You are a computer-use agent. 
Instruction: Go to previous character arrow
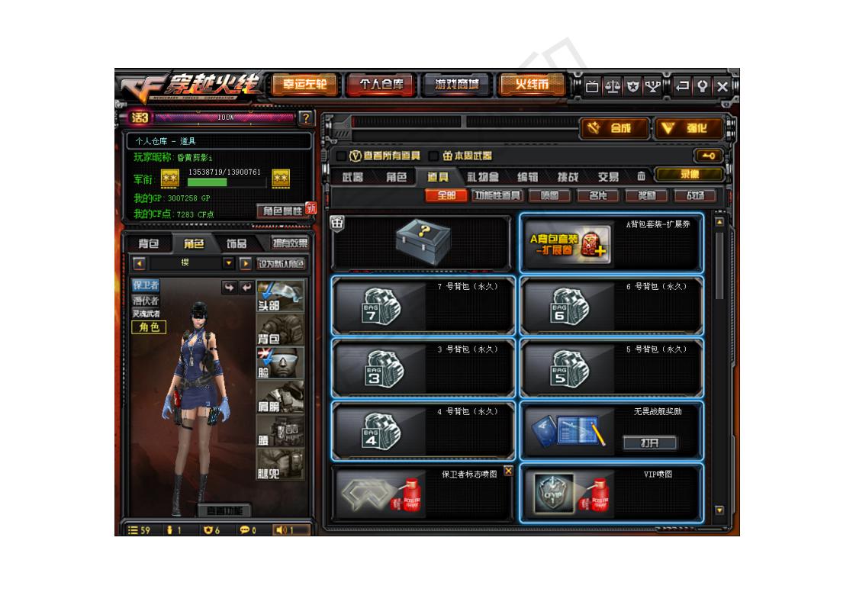139,263
